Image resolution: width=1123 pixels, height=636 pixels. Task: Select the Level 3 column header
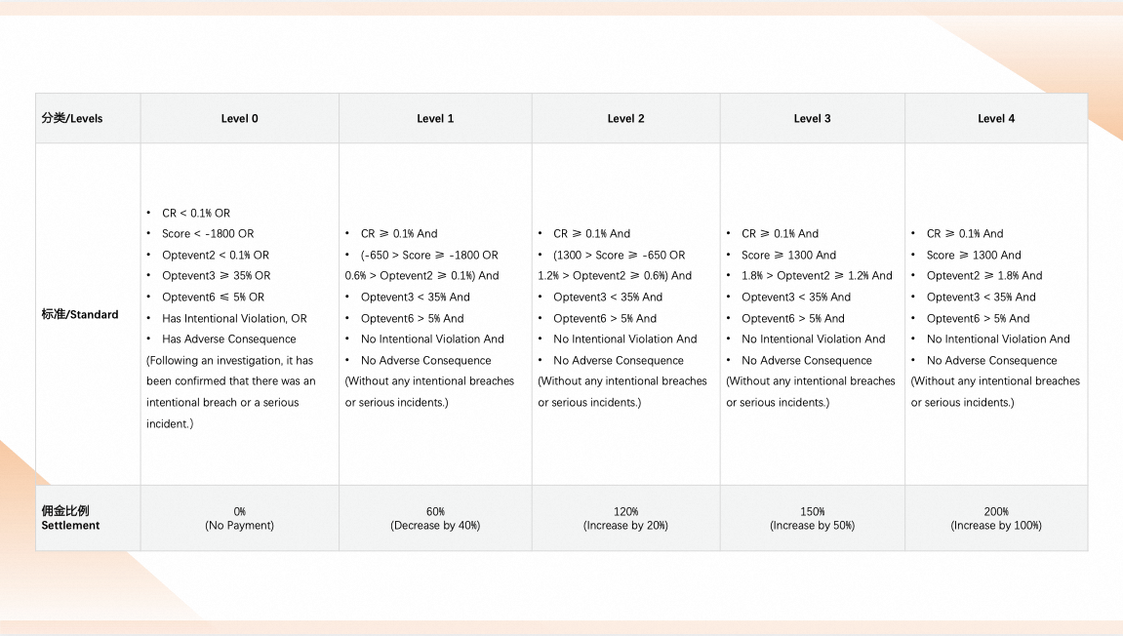[x=812, y=119]
